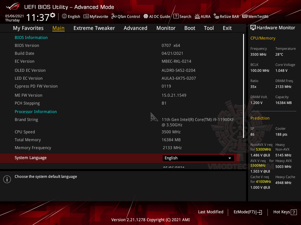The width and height of the screenshot is (301, 225).
Task: Click the Last Modified button
Action: [x=210, y=212]
